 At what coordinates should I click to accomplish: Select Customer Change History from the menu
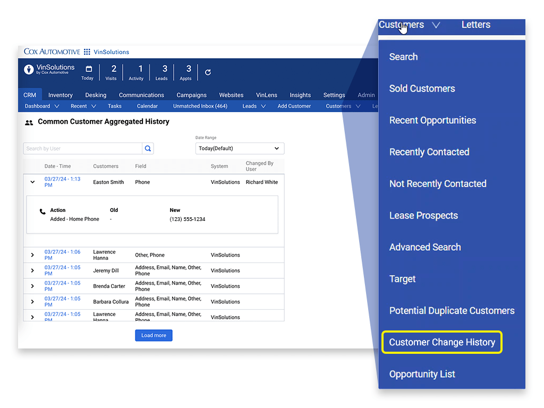tap(441, 342)
